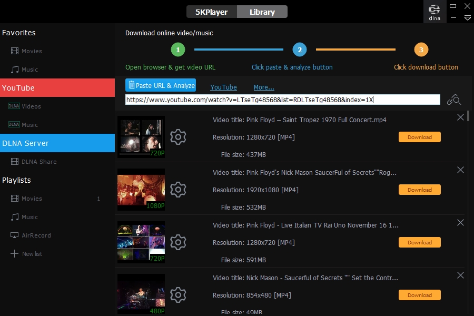Switch to the Library tab

(x=262, y=12)
